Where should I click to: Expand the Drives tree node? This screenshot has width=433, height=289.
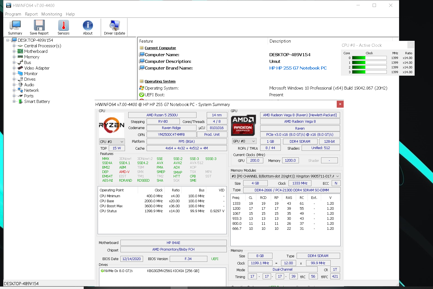click(14, 79)
